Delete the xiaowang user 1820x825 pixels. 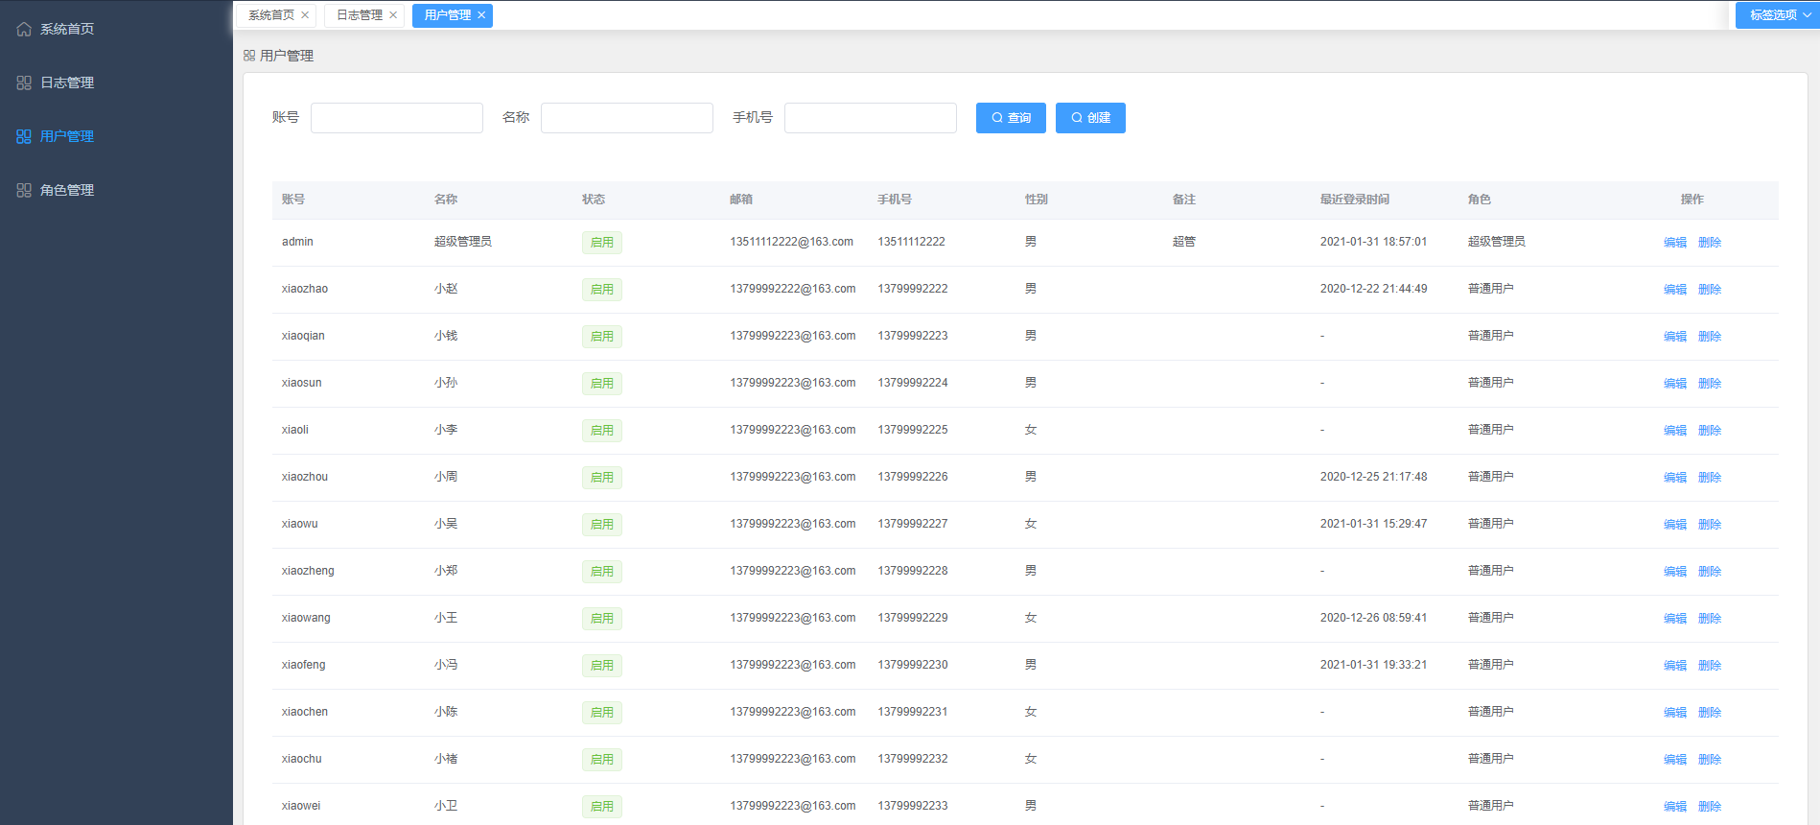[1710, 619]
